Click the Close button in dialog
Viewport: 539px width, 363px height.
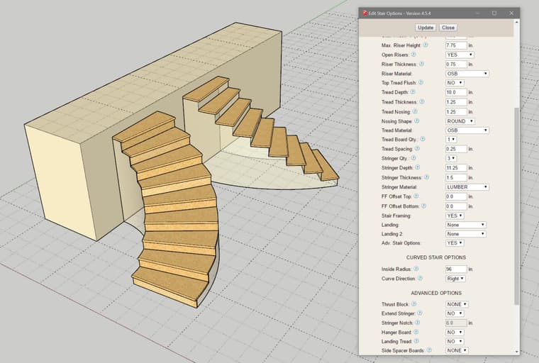click(448, 28)
